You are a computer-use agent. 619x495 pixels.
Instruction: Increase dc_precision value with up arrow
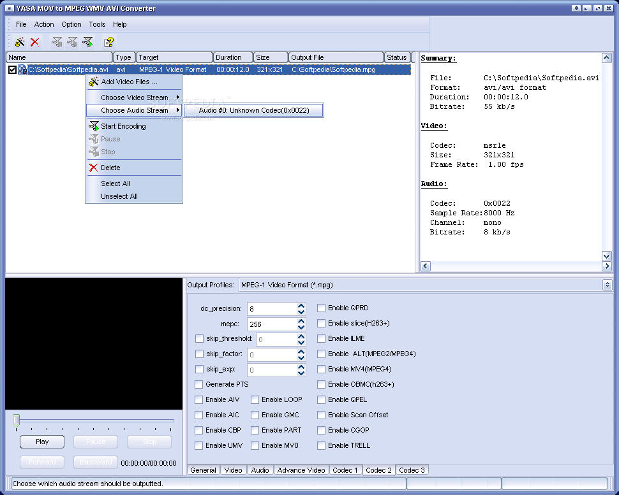click(x=301, y=306)
